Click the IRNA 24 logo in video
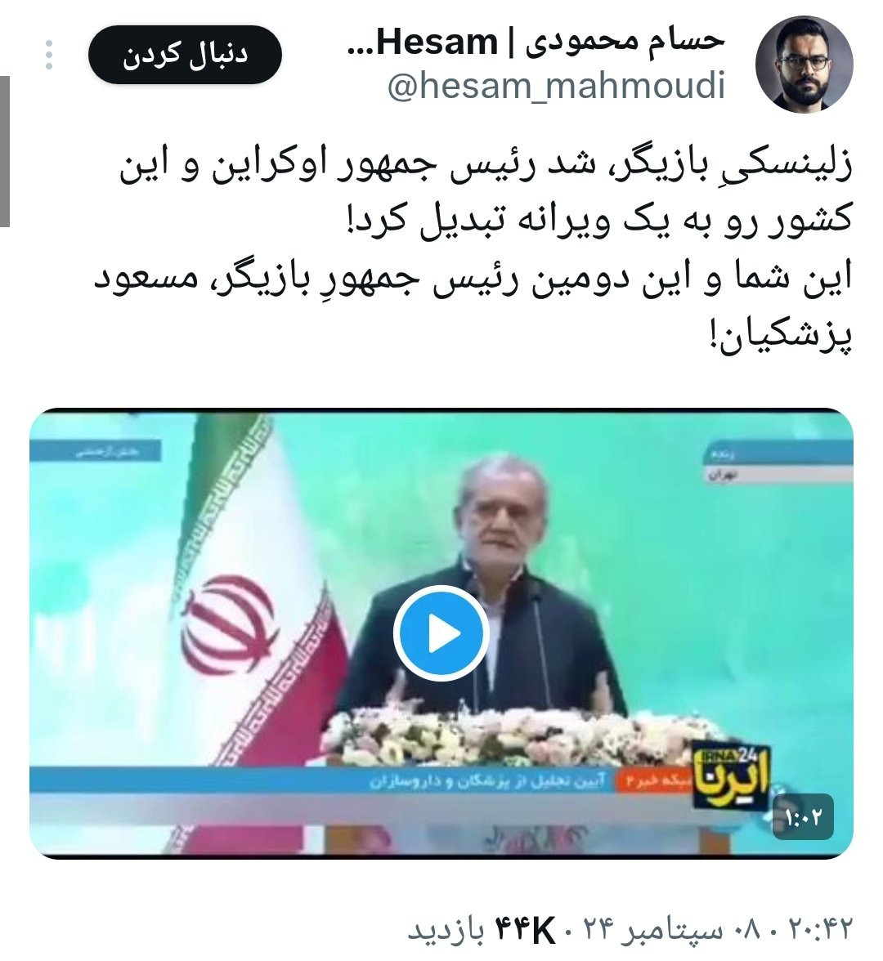Image resolution: width=883 pixels, height=961 pixels. coord(731,773)
